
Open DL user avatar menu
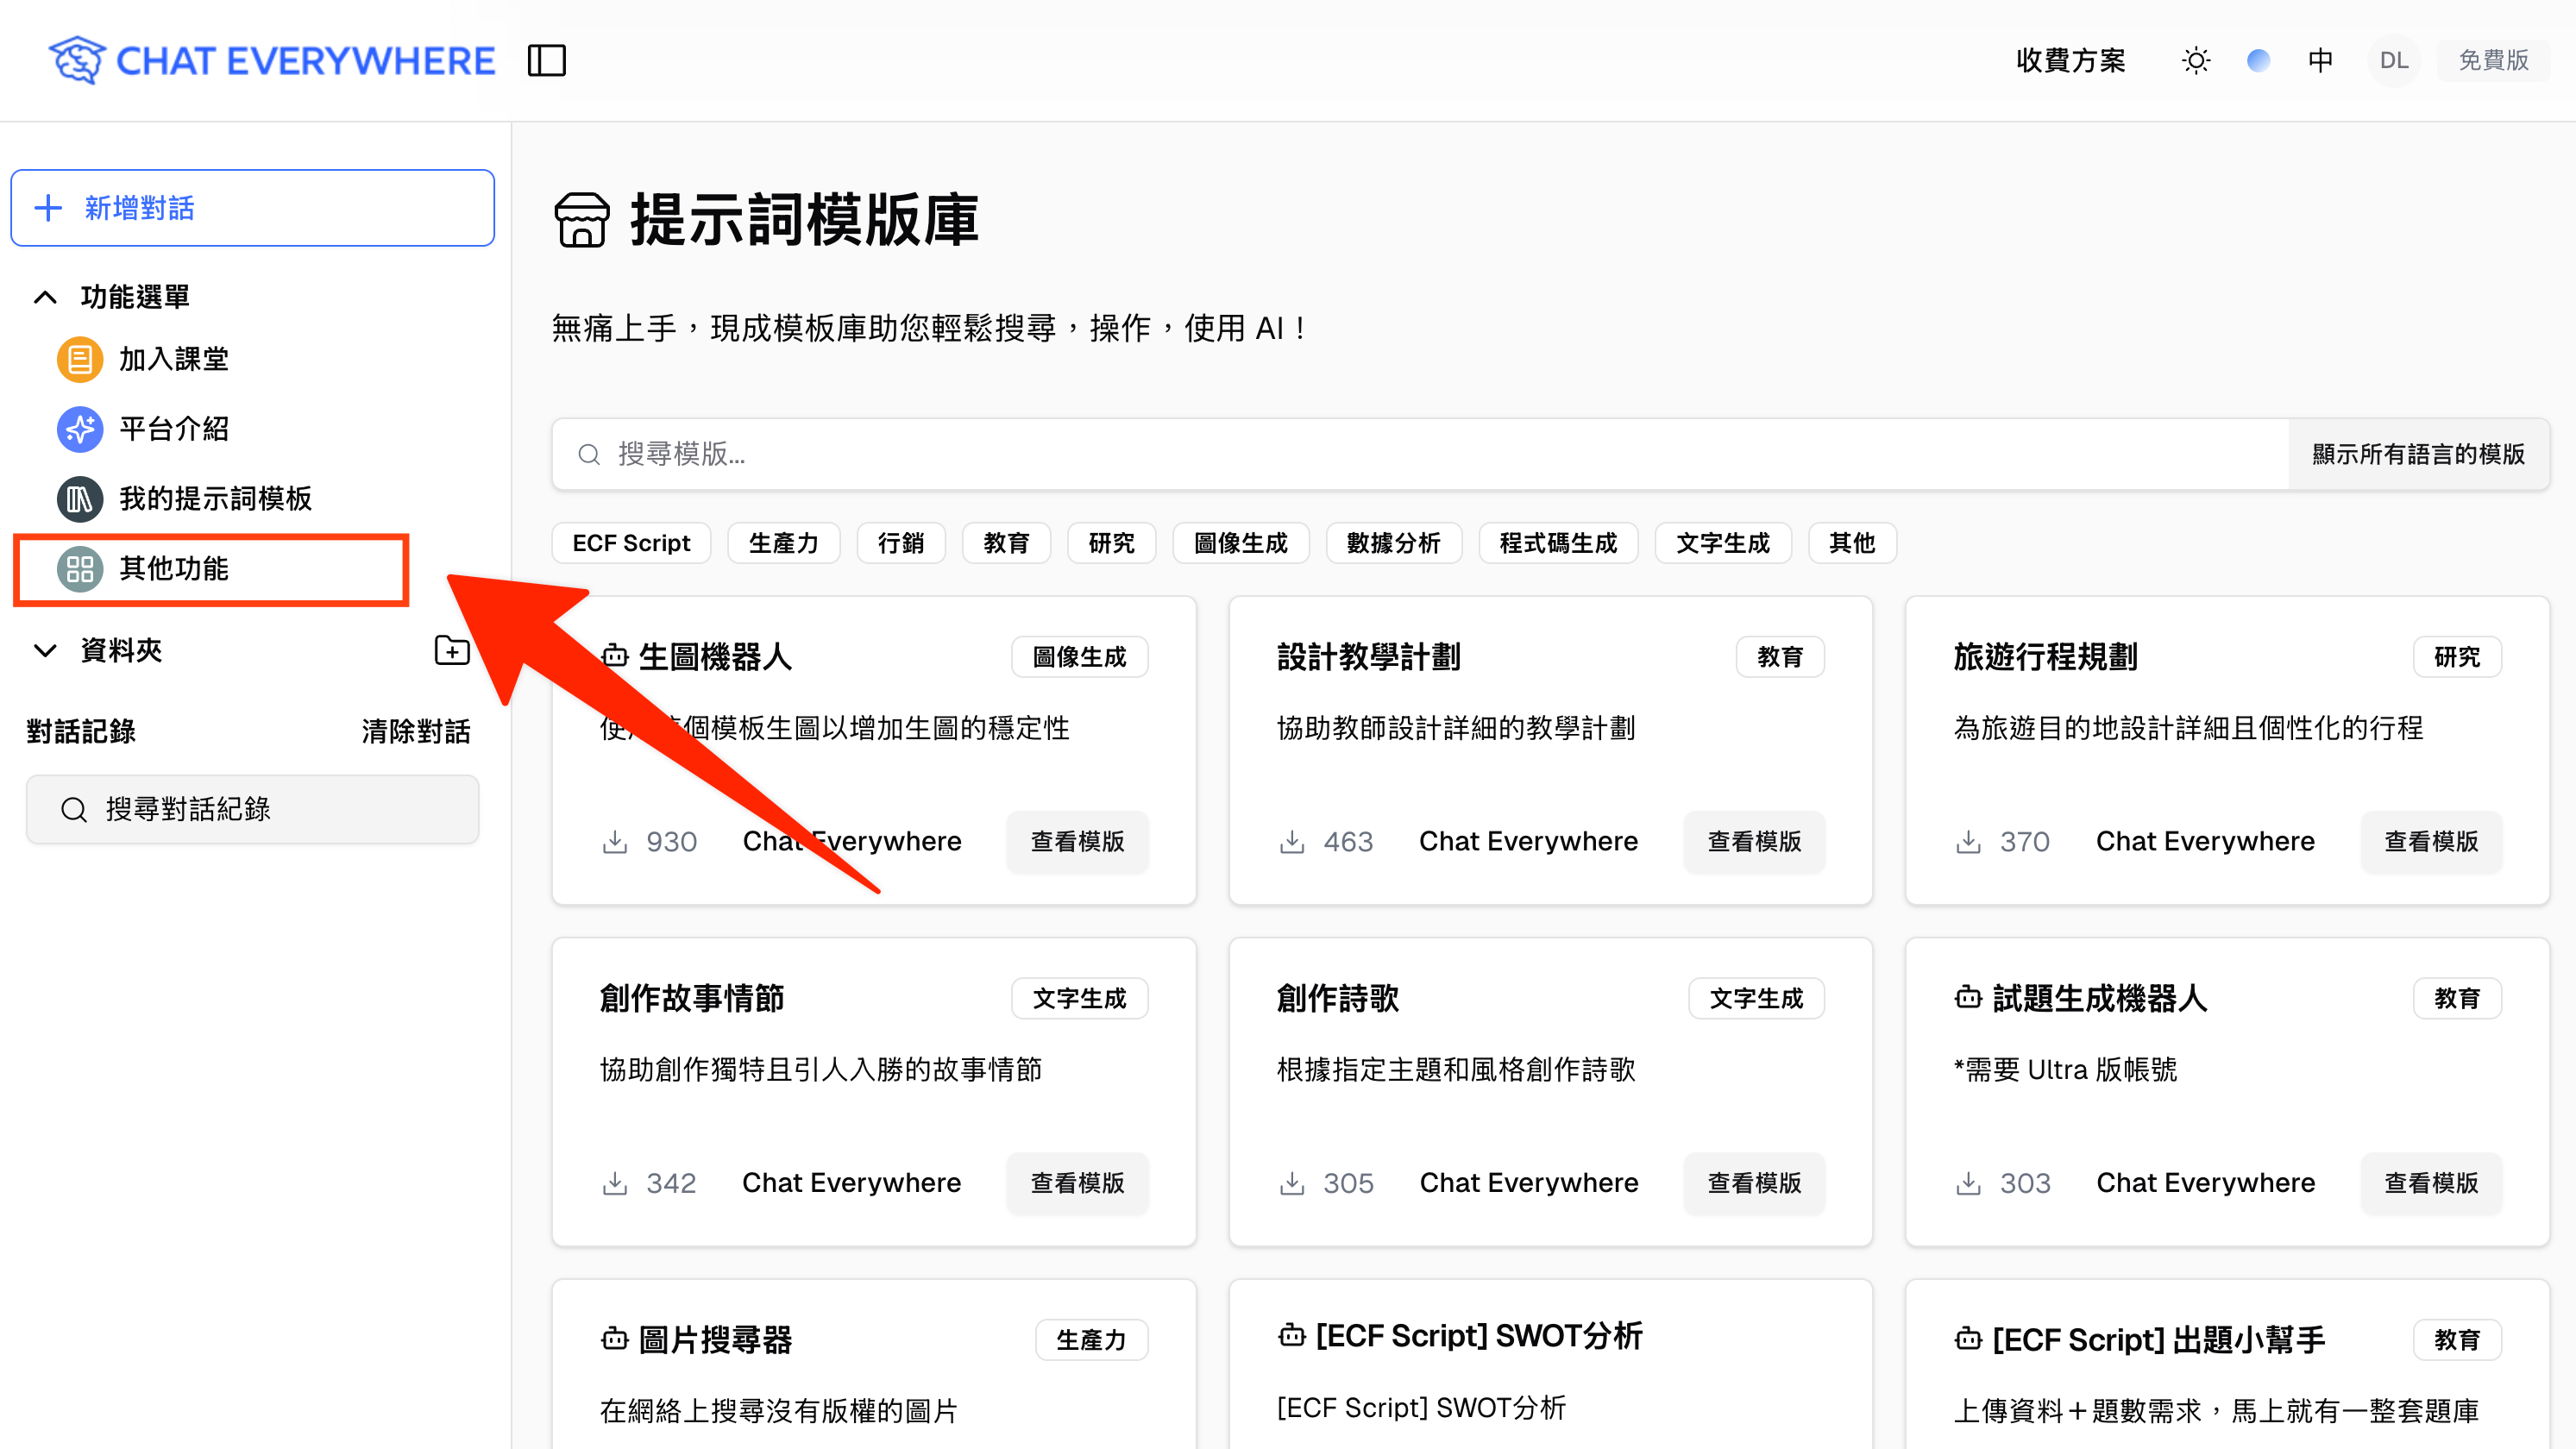tap(2394, 60)
